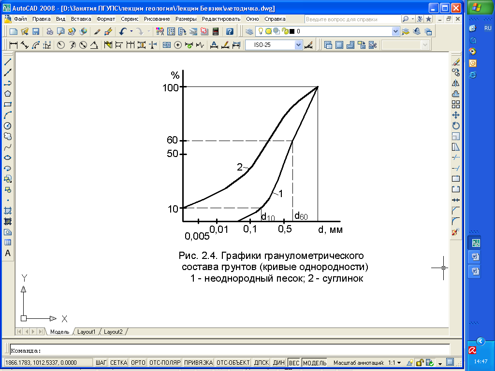Select the Spline draw tool
The height and width of the screenshot is (371, 495).
click(8, 147)
